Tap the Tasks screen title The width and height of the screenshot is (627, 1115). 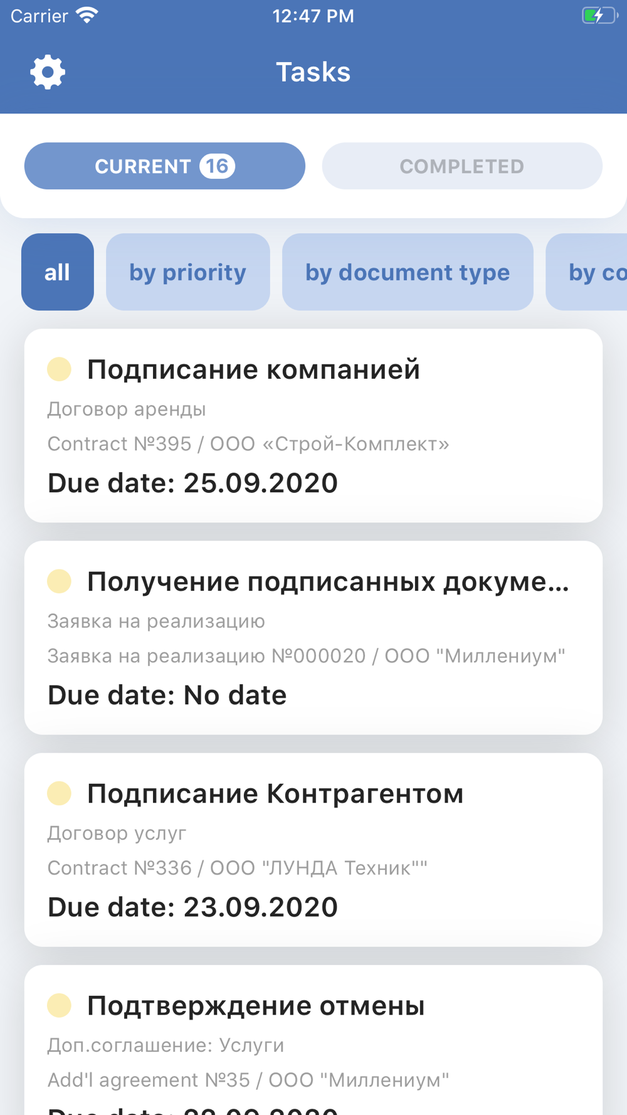313,72
